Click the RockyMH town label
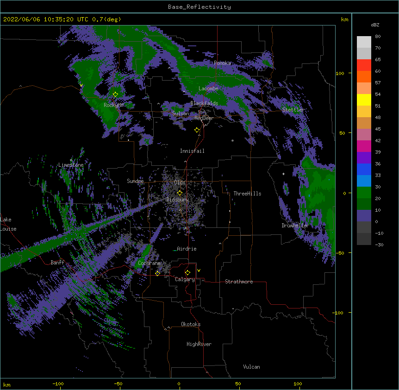The image size is (399, 390). [113, 105]
